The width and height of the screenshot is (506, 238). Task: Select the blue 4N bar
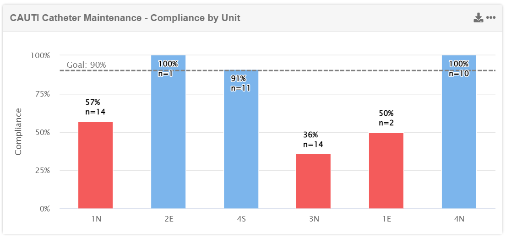coord(459,137)
